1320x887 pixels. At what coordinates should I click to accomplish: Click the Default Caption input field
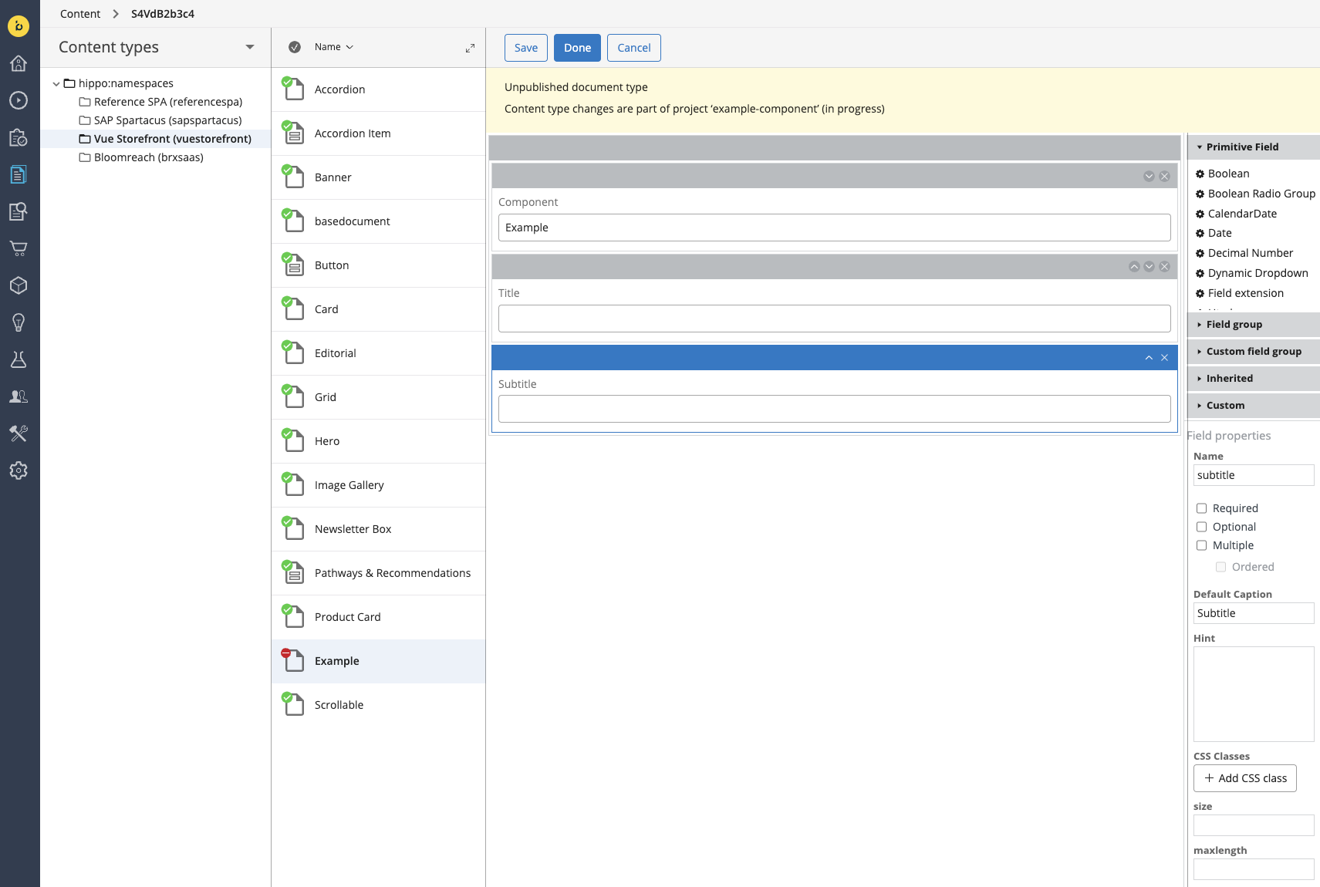1253,613
